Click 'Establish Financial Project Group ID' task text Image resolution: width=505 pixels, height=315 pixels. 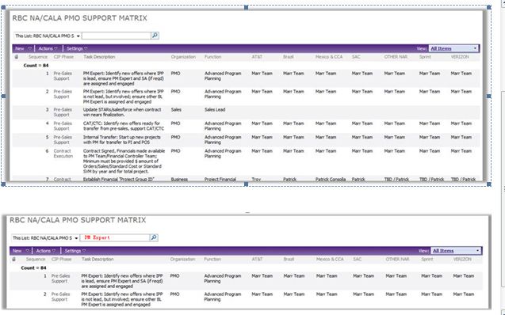(x=119, y=180)
